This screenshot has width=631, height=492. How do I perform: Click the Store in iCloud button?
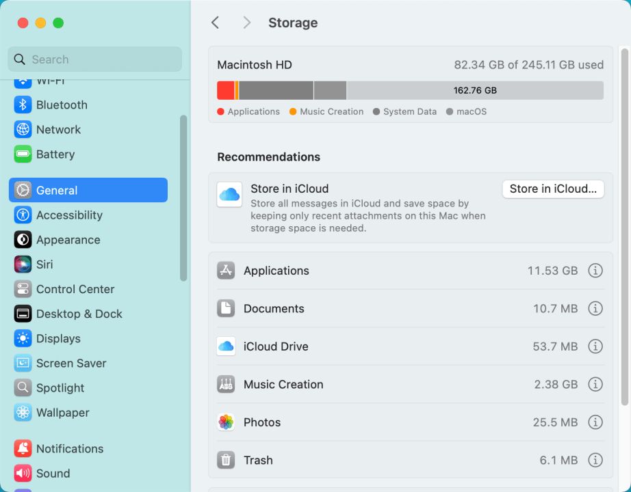[553, 189]
